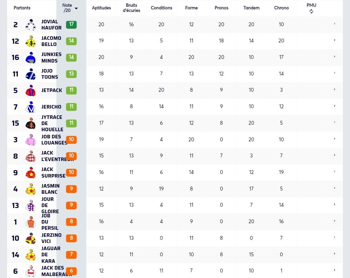Click Jaguar de Kara's orange 7 badge
This screenshot has width=350, height=278.
pyautogui.click(x=71, y=255)
